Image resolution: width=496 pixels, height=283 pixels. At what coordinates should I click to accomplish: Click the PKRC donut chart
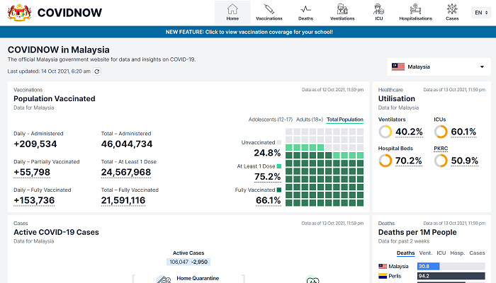441,161
